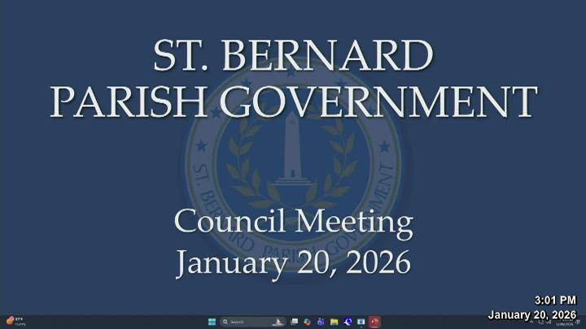This screenshot has height=329, width=586.
Task: Open the notification bell in tray
Action: (578, 323)
